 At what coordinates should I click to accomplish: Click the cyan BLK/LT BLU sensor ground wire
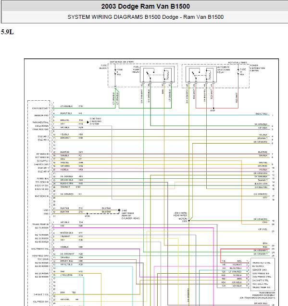[161, 115]
